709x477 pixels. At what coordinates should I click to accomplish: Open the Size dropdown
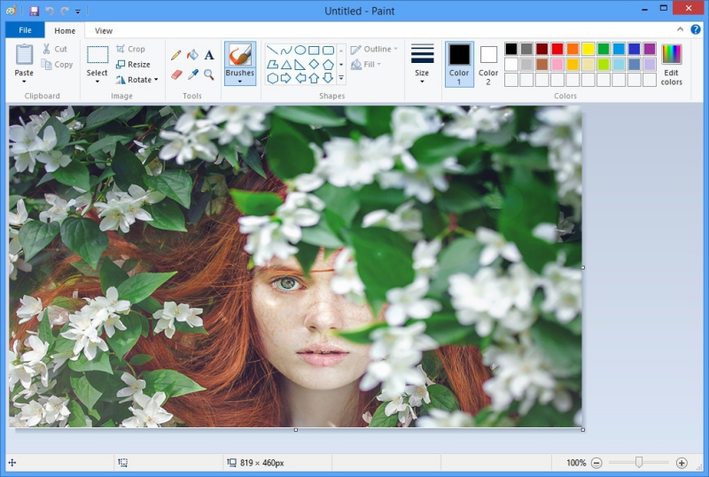422,63
